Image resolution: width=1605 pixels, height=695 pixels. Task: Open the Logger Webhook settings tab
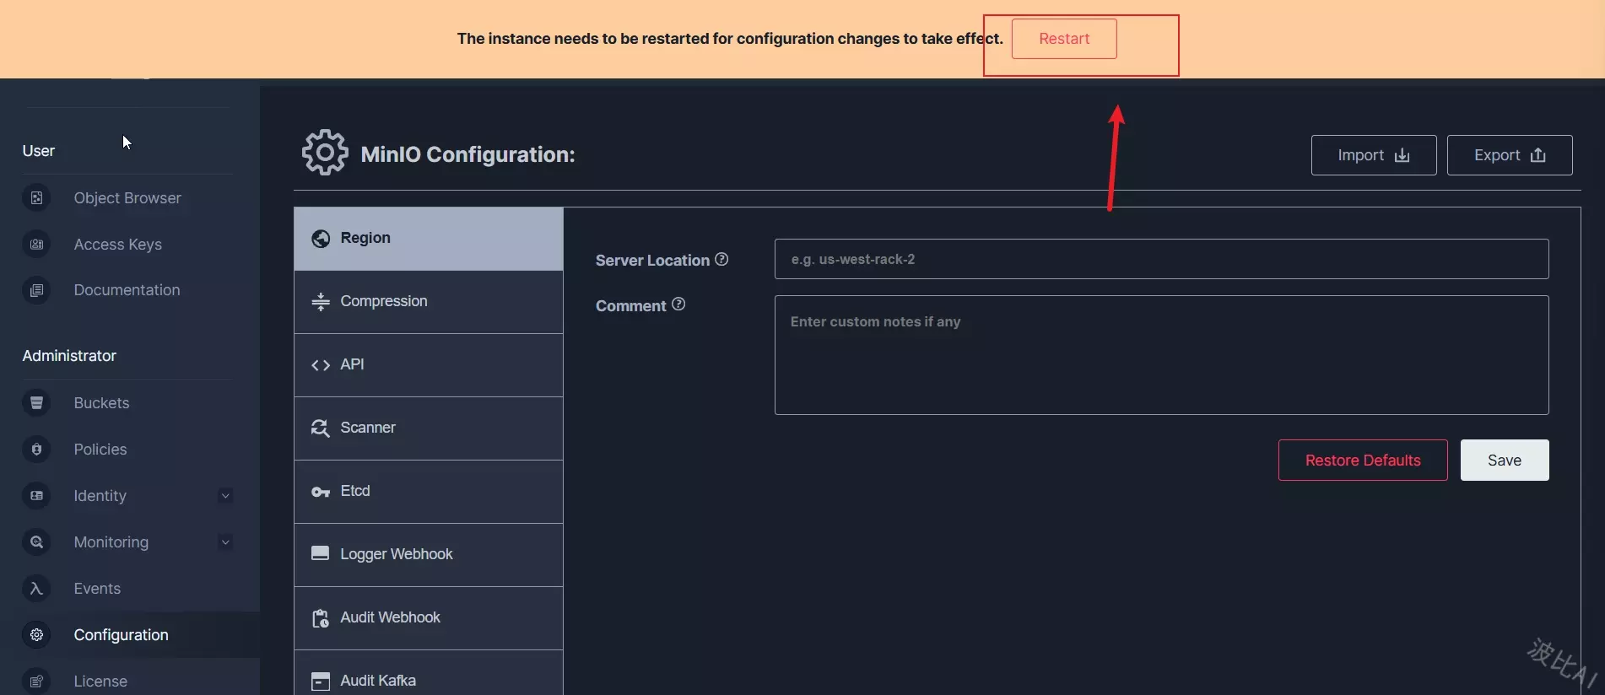(429, 555)
